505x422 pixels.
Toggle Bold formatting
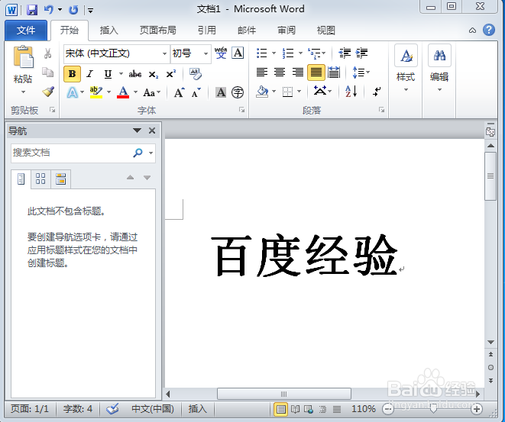click(x=72, y=74)
